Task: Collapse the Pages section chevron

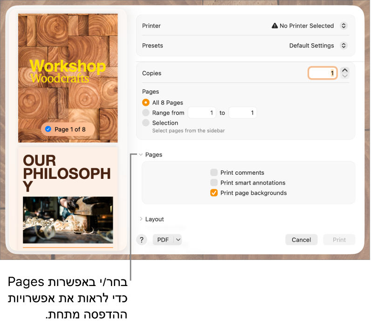Action: point(141,155)
